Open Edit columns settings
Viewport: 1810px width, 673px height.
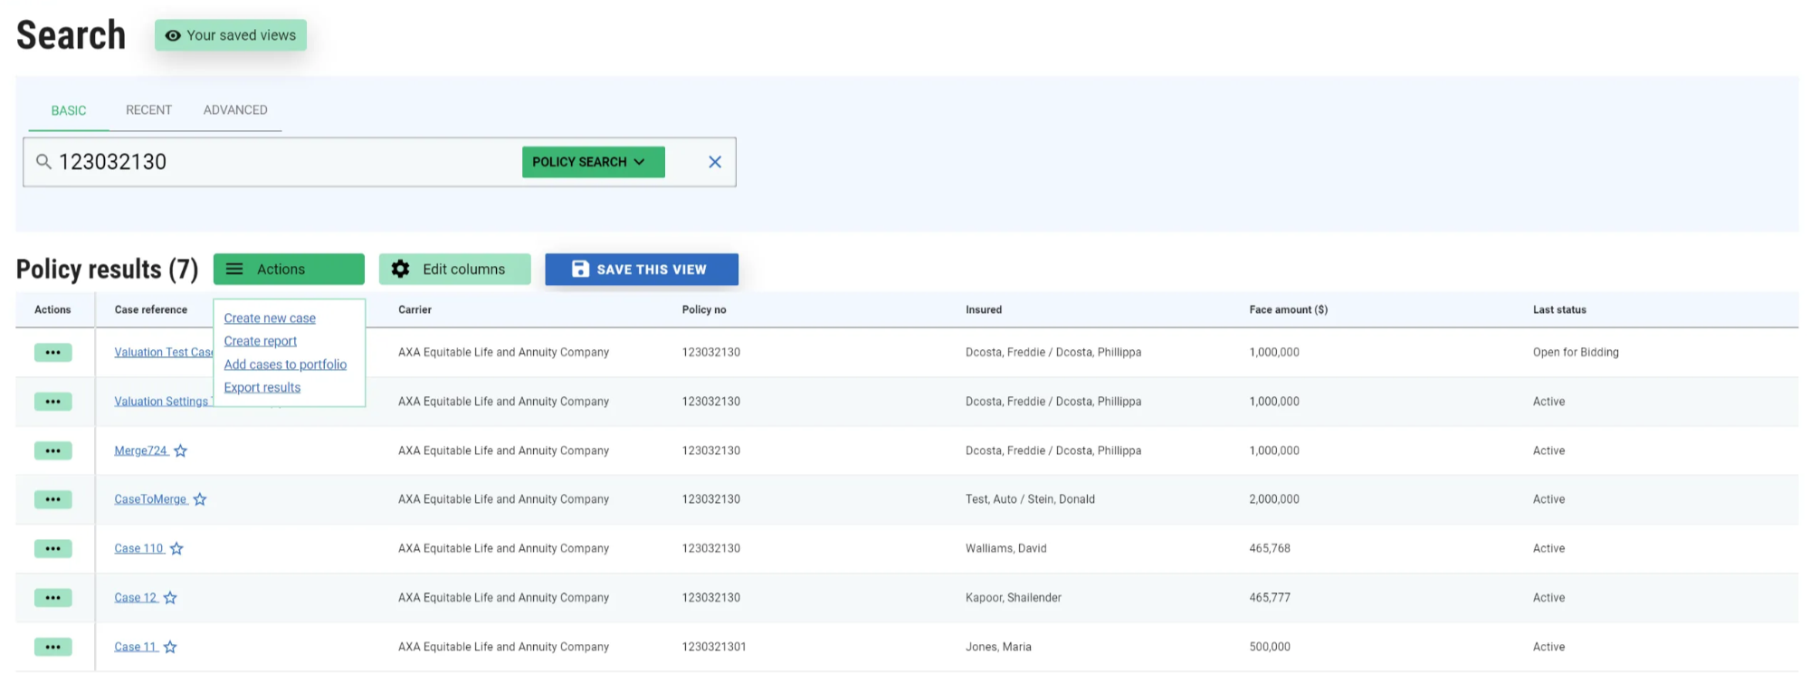454,270
